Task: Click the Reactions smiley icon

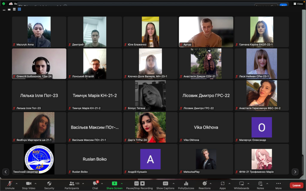Action: 204,183
